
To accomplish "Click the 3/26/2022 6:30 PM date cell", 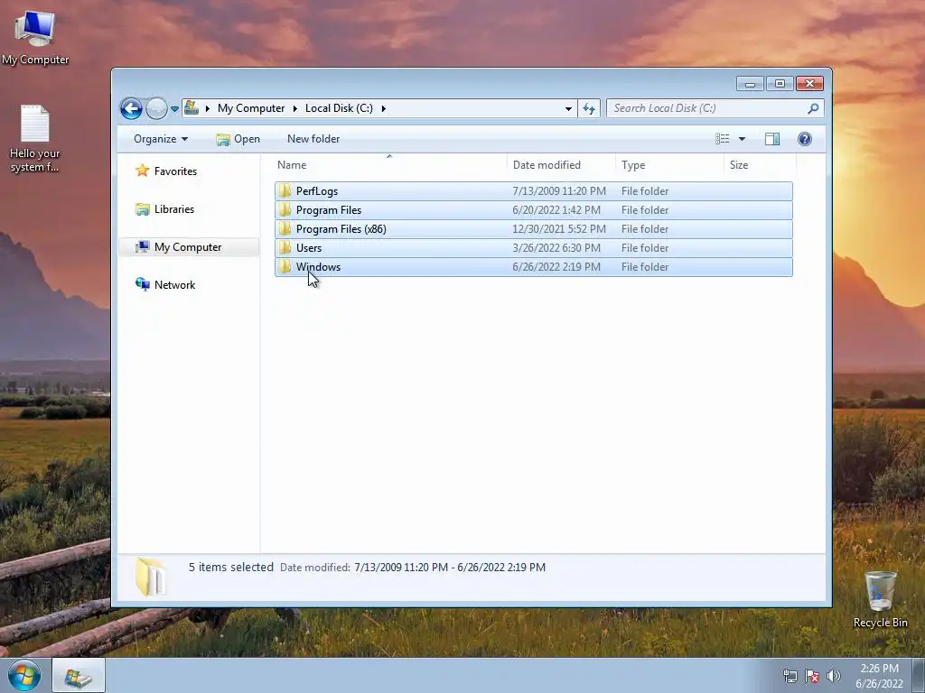I will tap(556, 248).
